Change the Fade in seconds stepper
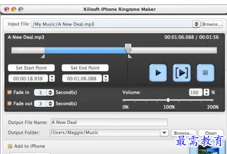The height and width of the screenshot is (154, 227). click(50, 92)
